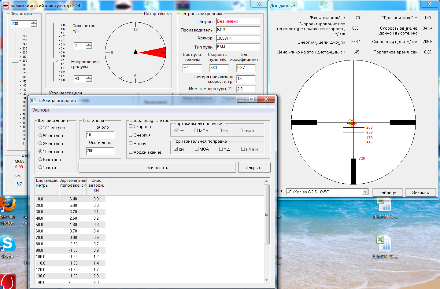Screen dimensions: 440x289
Task: Click the Таблица button
Action: [x=387, y=192]
